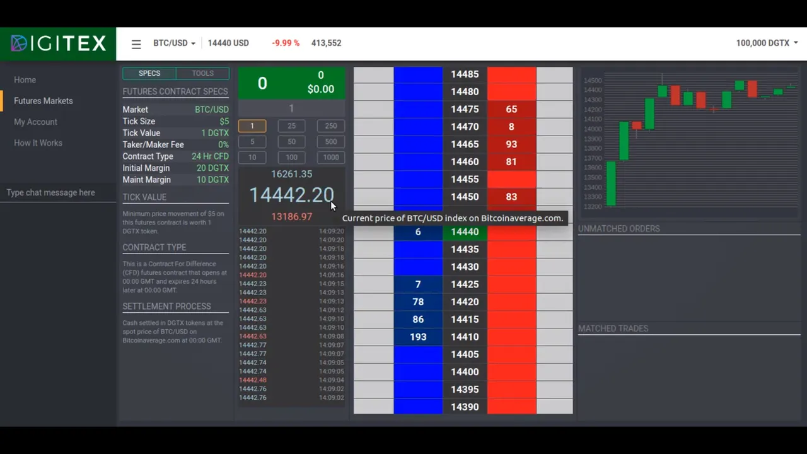807x454 pixels.
Task: Open How It Works page
Action: click(x=38, y=143)
